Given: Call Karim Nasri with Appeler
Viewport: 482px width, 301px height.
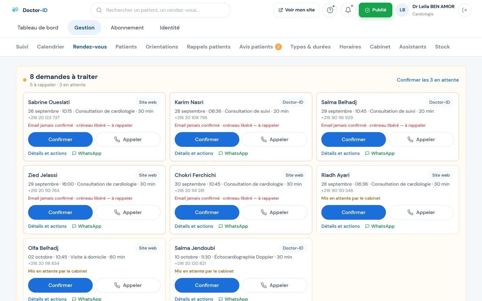Looking at the screenshot, I should click(275, 139).
